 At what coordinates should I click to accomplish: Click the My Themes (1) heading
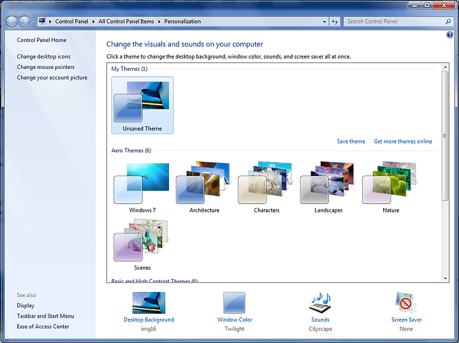tap(129, 69)
